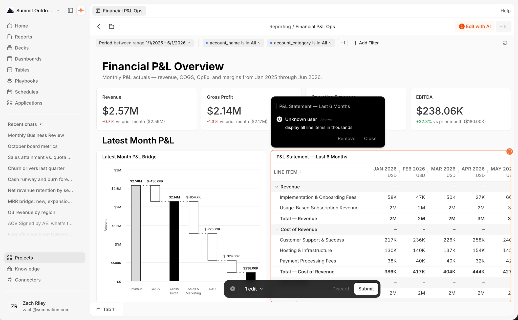Open the account_category filter dropdown

(301, 43)
